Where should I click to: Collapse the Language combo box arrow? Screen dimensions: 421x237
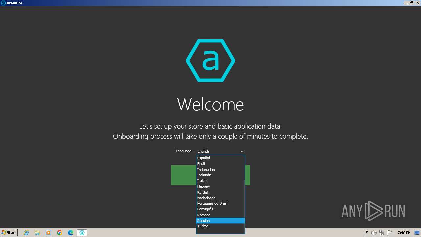pyautogui.click(x=242, y=151)
